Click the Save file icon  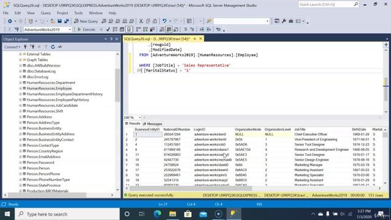[60, 21]
